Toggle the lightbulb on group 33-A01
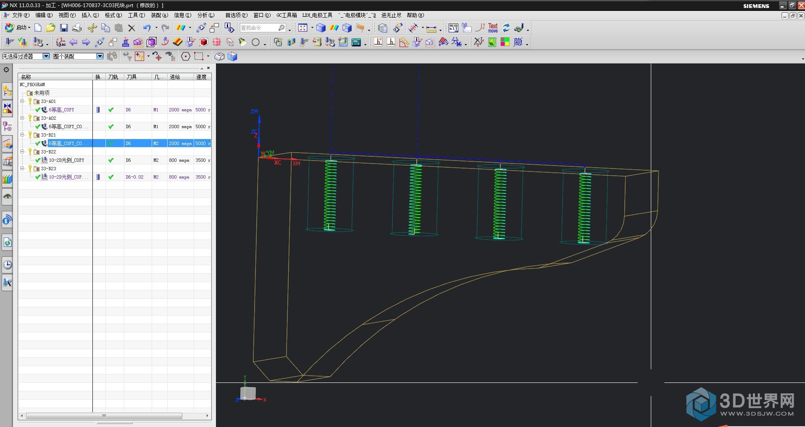Screen dimensions: 805x427 tap(30, 101)
